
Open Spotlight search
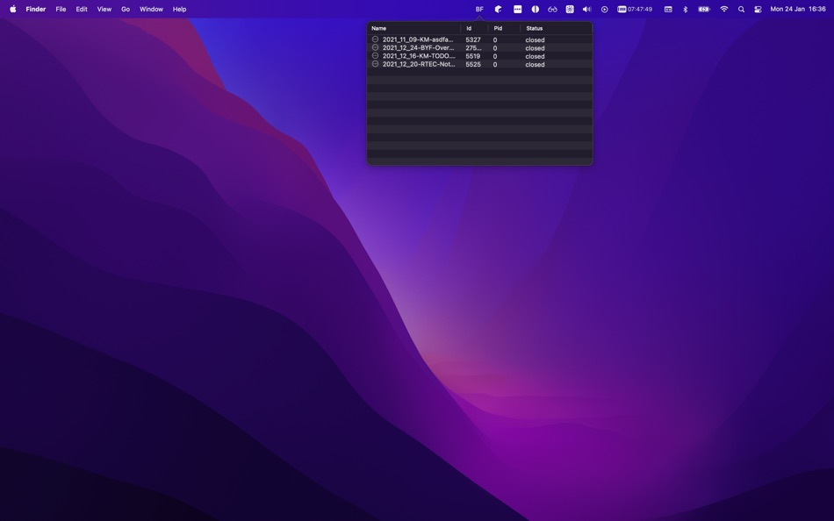point(741,9)
